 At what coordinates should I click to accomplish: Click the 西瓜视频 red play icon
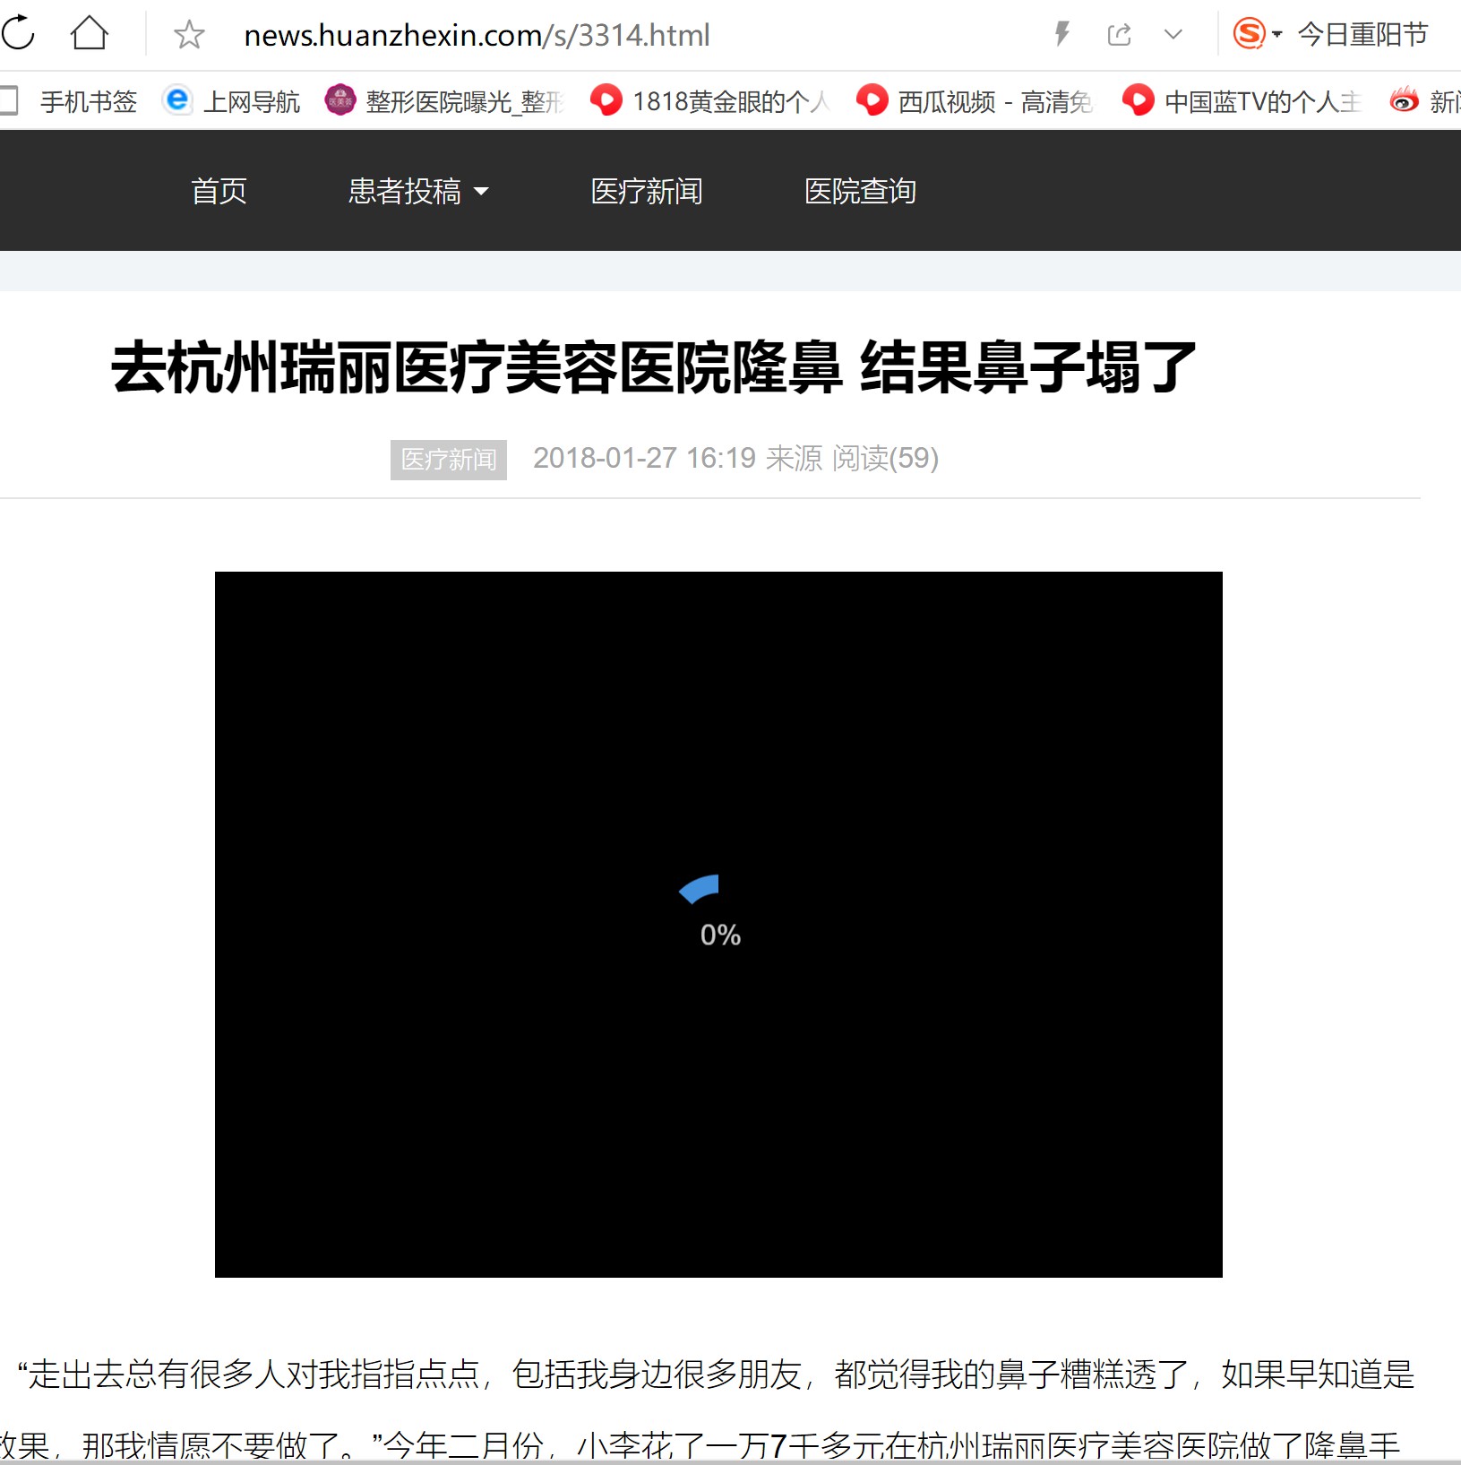(x=872, y=99)
